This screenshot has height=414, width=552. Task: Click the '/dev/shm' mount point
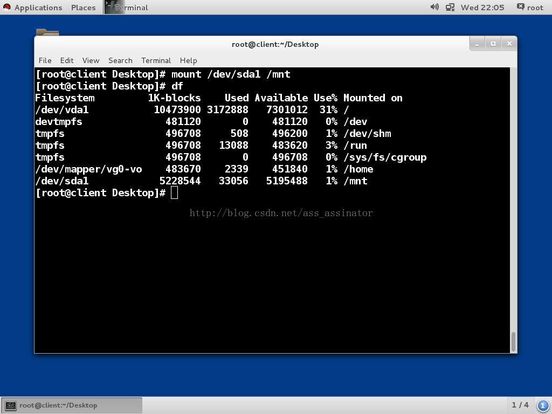(x=368, y=134)
